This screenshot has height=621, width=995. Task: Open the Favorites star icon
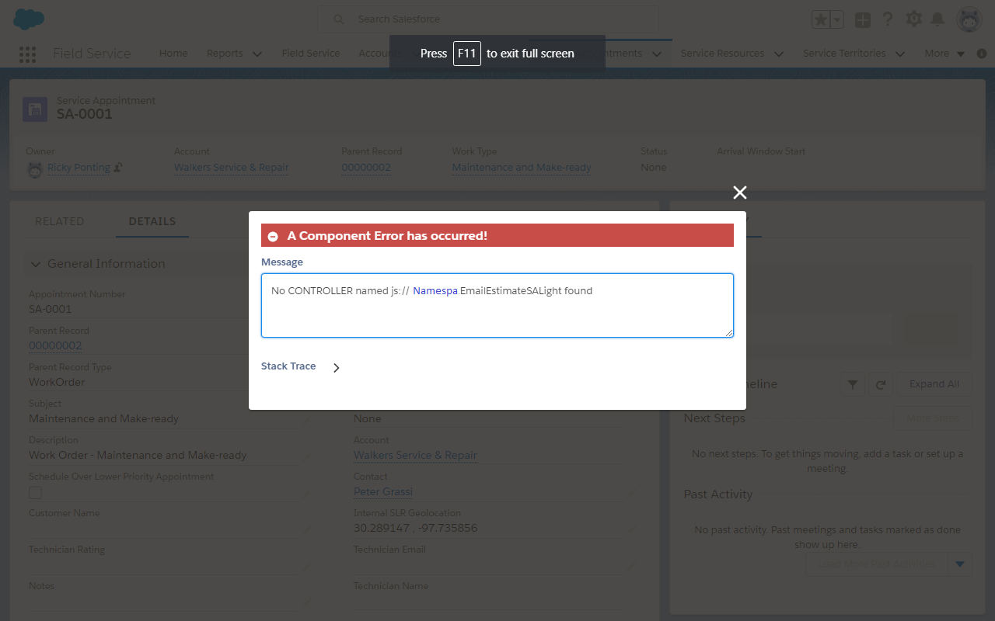[820, 20]
